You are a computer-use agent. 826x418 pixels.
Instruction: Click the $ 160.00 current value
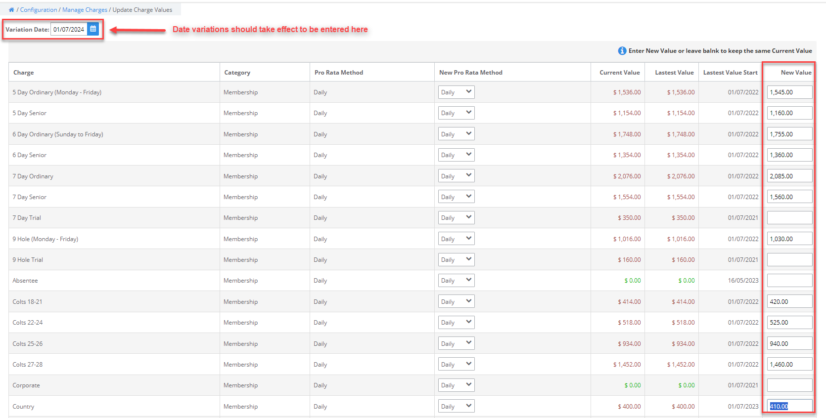click(629, 260)
